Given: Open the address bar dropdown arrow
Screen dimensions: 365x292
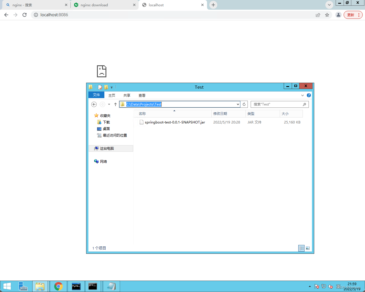Looking at the screenshot, I should tap(238, 104).
